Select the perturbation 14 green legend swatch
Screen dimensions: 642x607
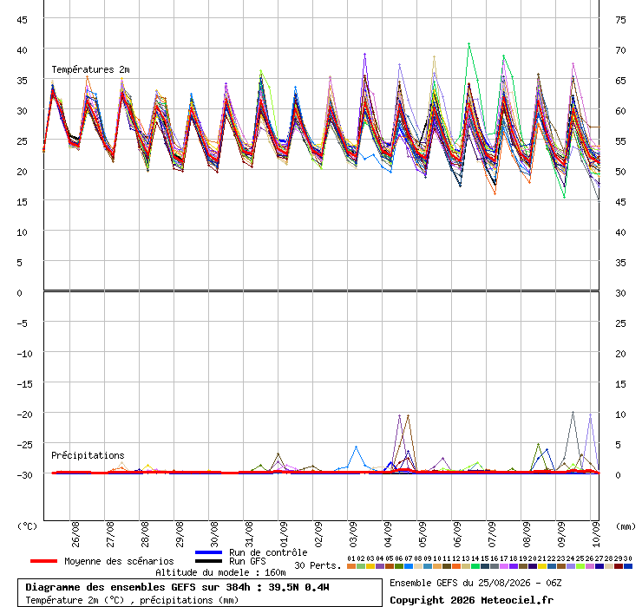click(x=475, y=566)
